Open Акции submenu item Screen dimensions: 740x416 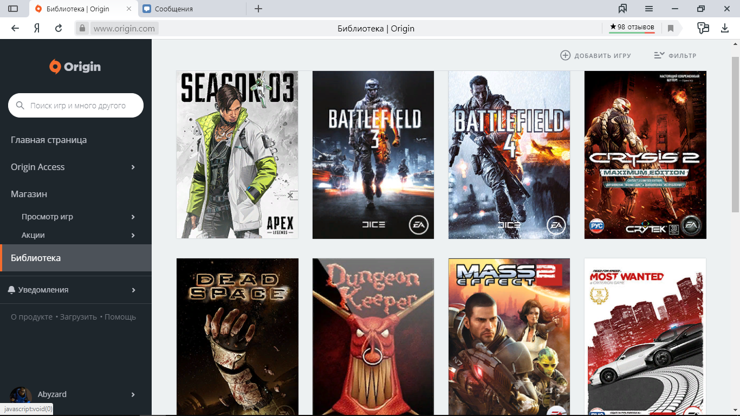[33, 235]
